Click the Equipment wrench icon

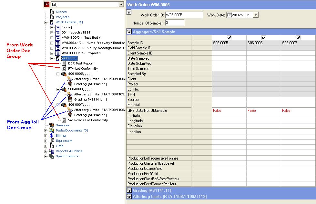[52, 141]
